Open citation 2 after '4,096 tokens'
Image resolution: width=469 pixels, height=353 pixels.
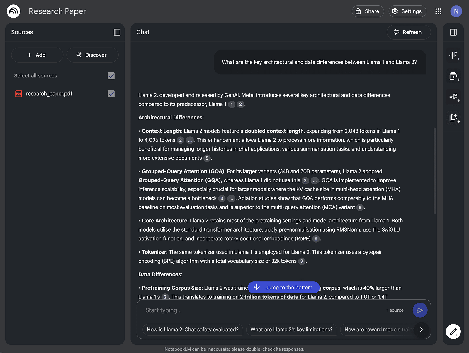(x=181, y=140)
